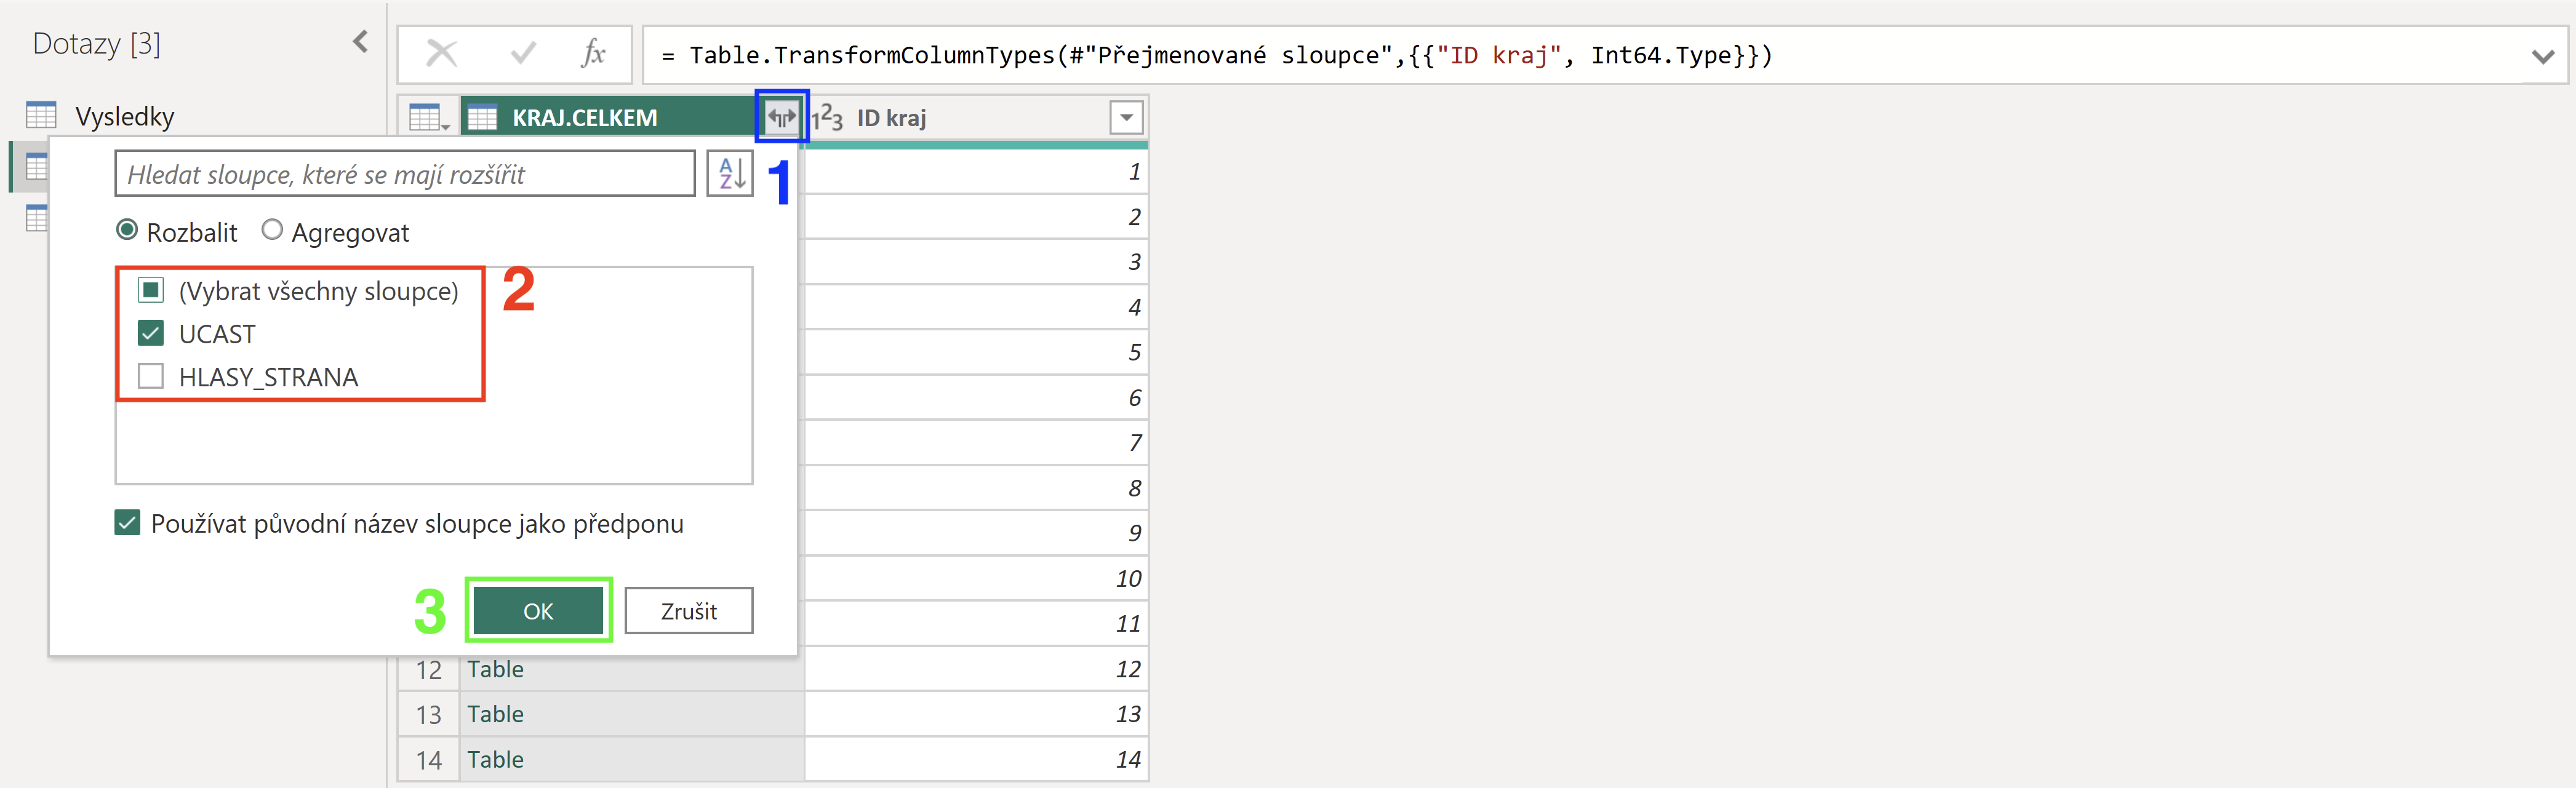The width and height of the screenshot is (2576, 788).
Task: Click ID kraj cell with value 14
Action: tap(976, 759)
